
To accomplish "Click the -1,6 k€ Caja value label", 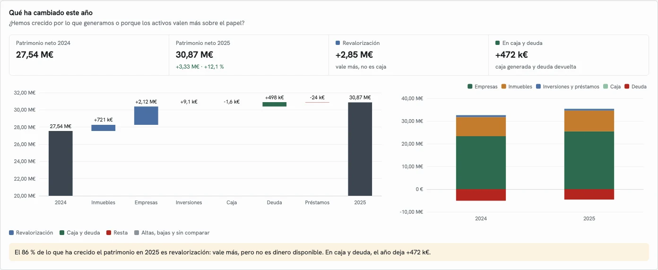I will pos(232,102).
